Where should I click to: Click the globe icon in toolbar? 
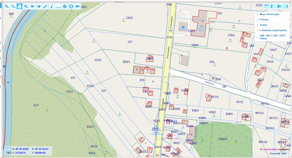pyautogui.click(x=71, y=6)
